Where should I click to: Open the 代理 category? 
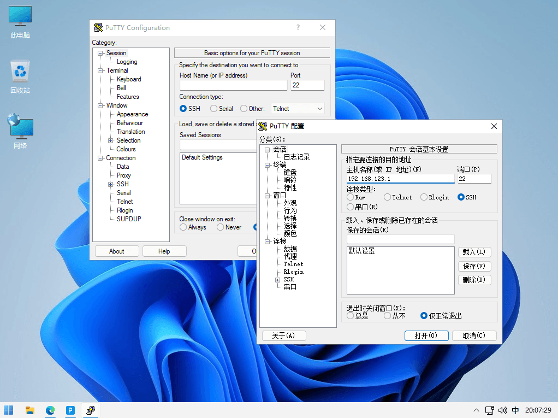click(290, 256)
